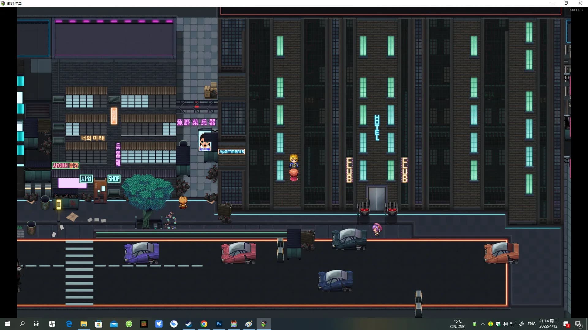Image resolution: width=588 pixels, height=330 pixels.
Task: Open the paint palette app icon
Action: pyautogui.click(x=249, y=324)
